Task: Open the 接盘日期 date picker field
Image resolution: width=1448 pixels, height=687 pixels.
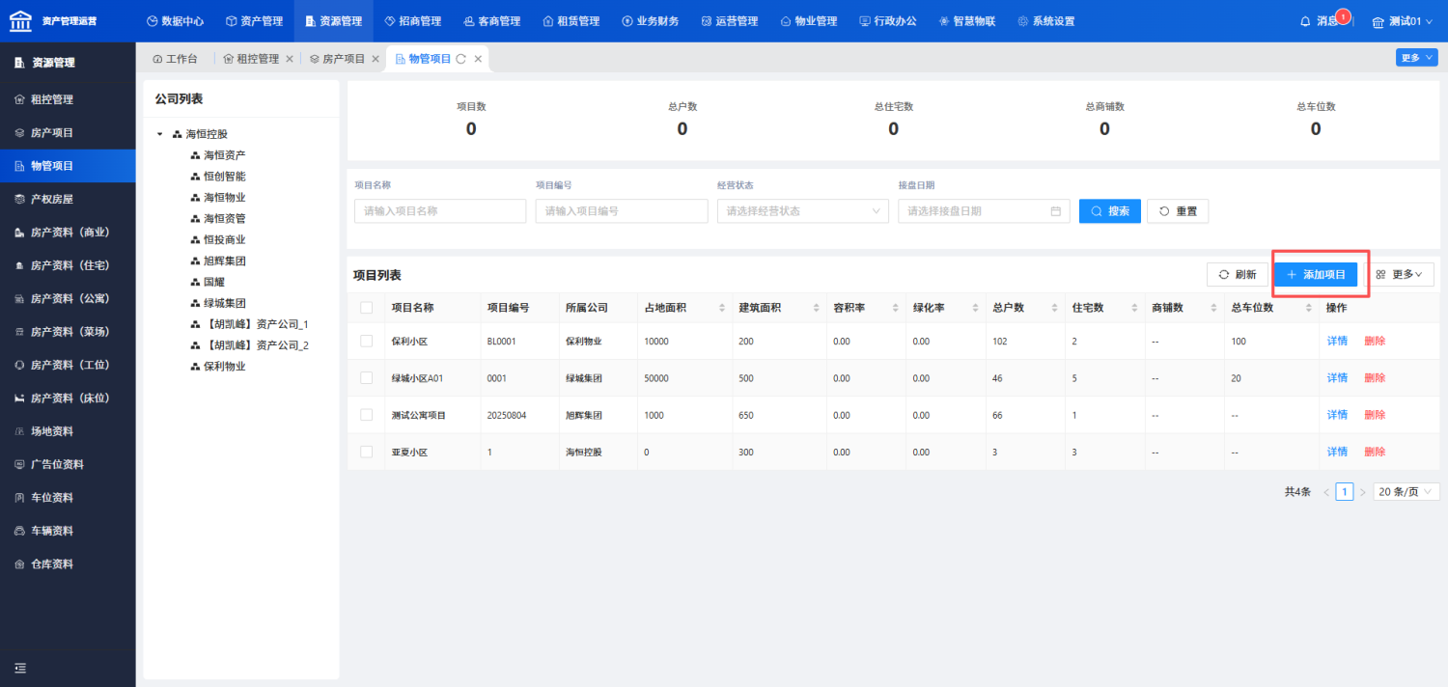Action: click(984, 211)
